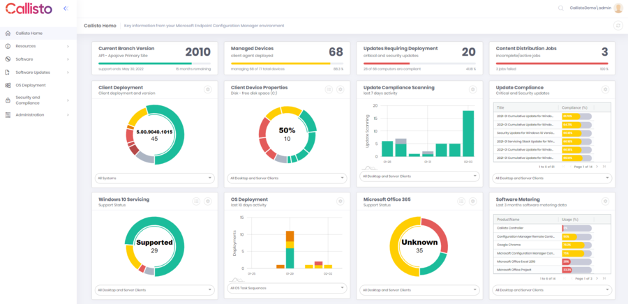Click the Managed Devices yellow progress bar

[281, 63]
